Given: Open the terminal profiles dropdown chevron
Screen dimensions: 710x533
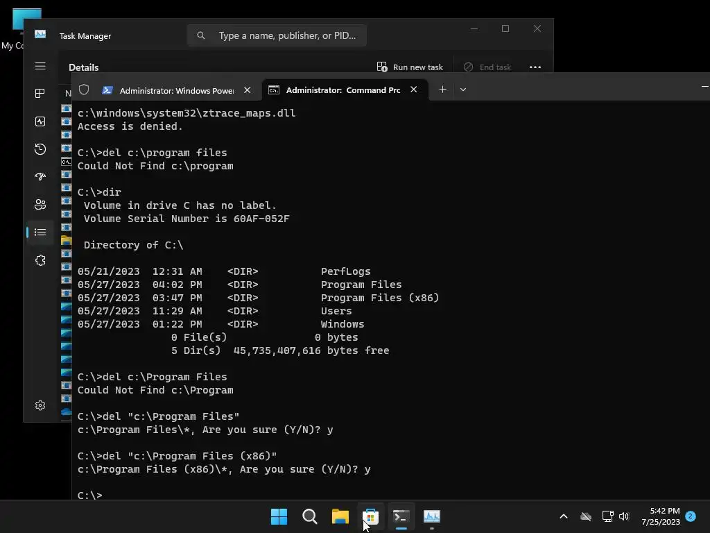Looking at the screenshot, I should pyautogui.click(x=462, y=90).
